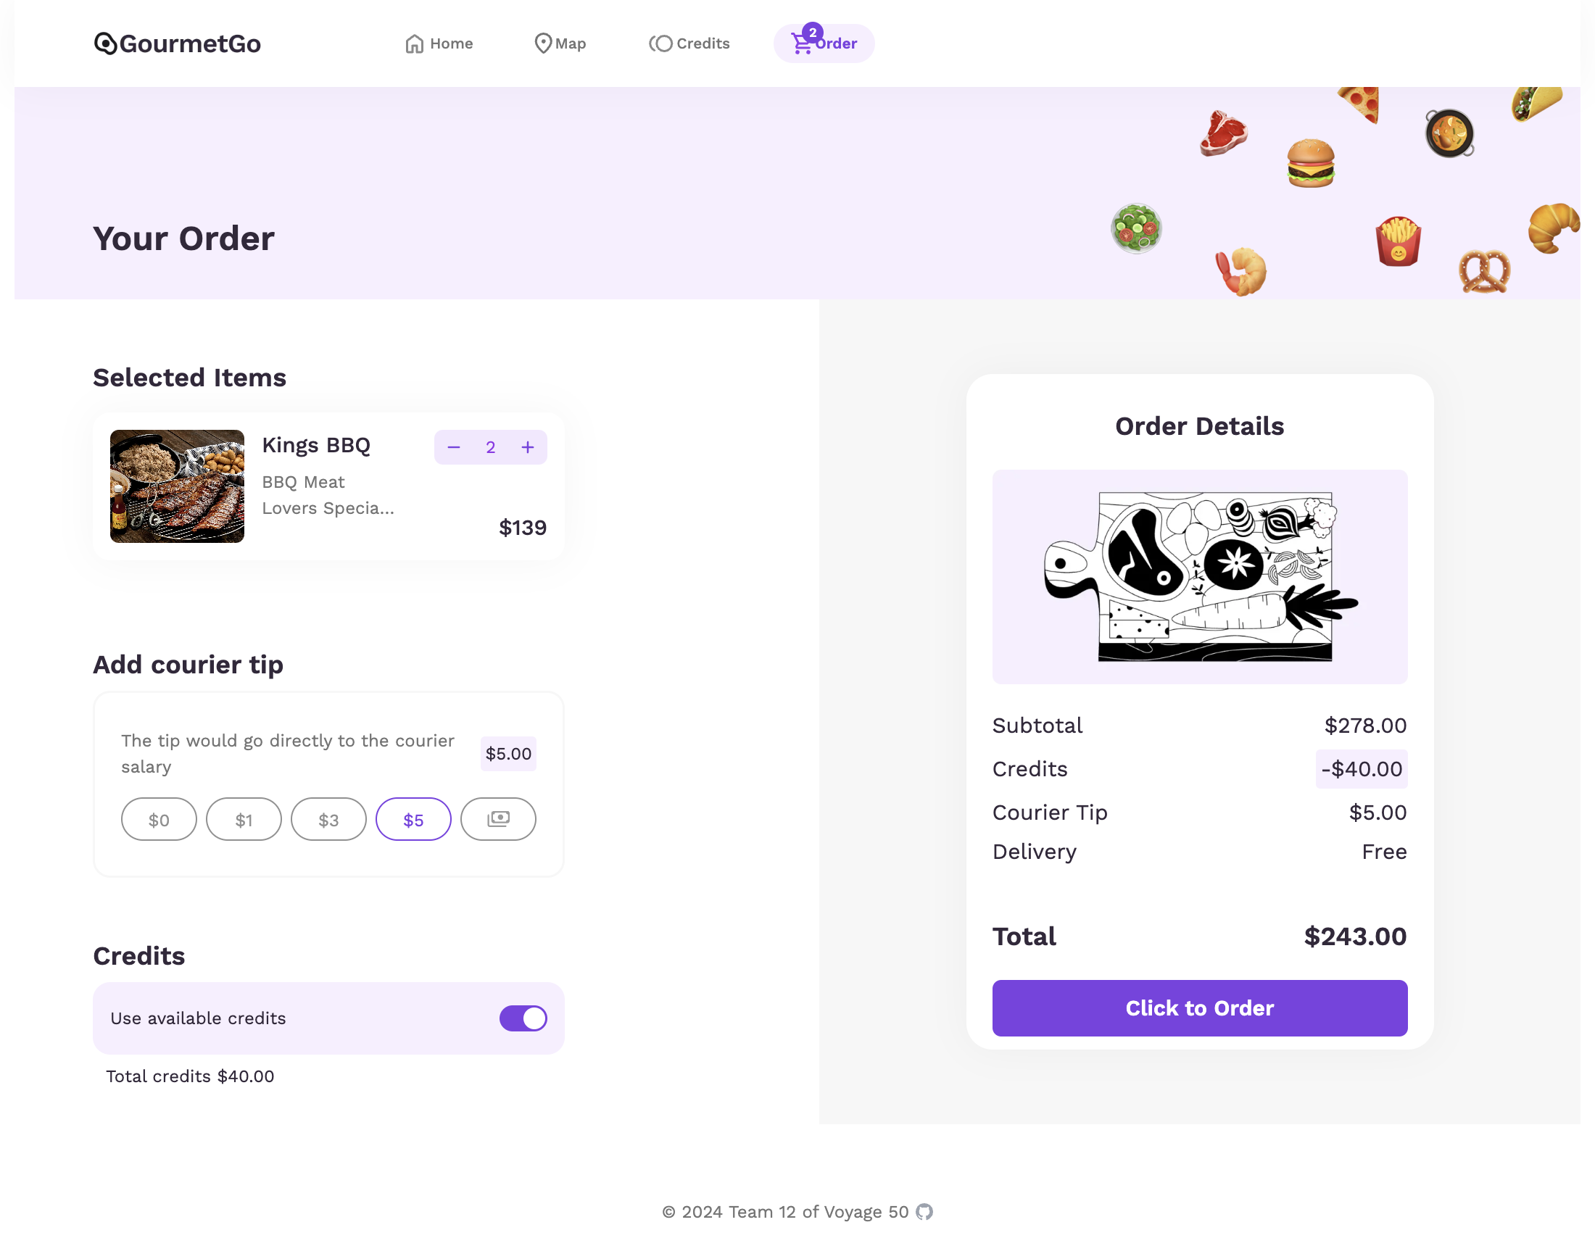Toggle the Use available credits switch
Viewport: 1595px width, 1238px height.
tap(524, 1018)
